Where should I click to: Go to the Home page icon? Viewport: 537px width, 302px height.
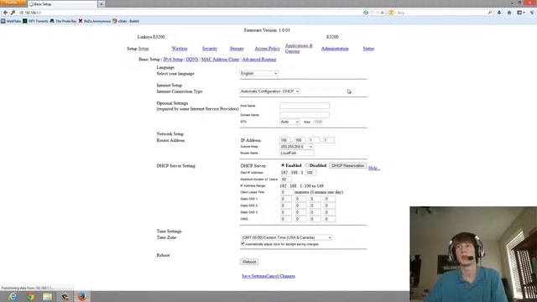509,13
